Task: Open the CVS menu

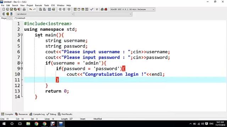Action: click(53, 5)
